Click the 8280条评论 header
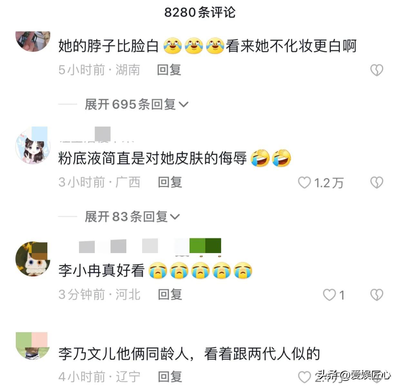 point(200,12)
